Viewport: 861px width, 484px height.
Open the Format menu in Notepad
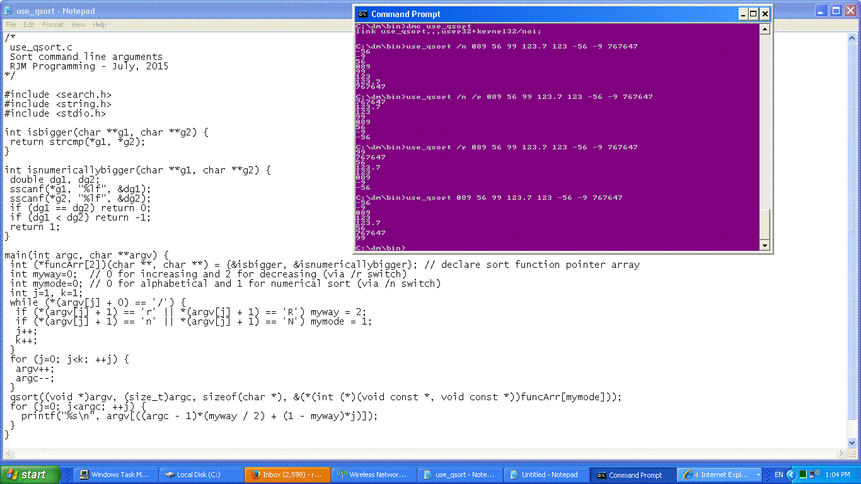[53, 25]
